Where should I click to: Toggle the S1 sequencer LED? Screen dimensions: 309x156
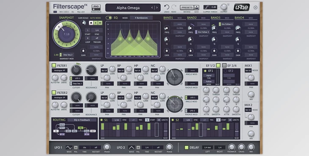point(102,120)
